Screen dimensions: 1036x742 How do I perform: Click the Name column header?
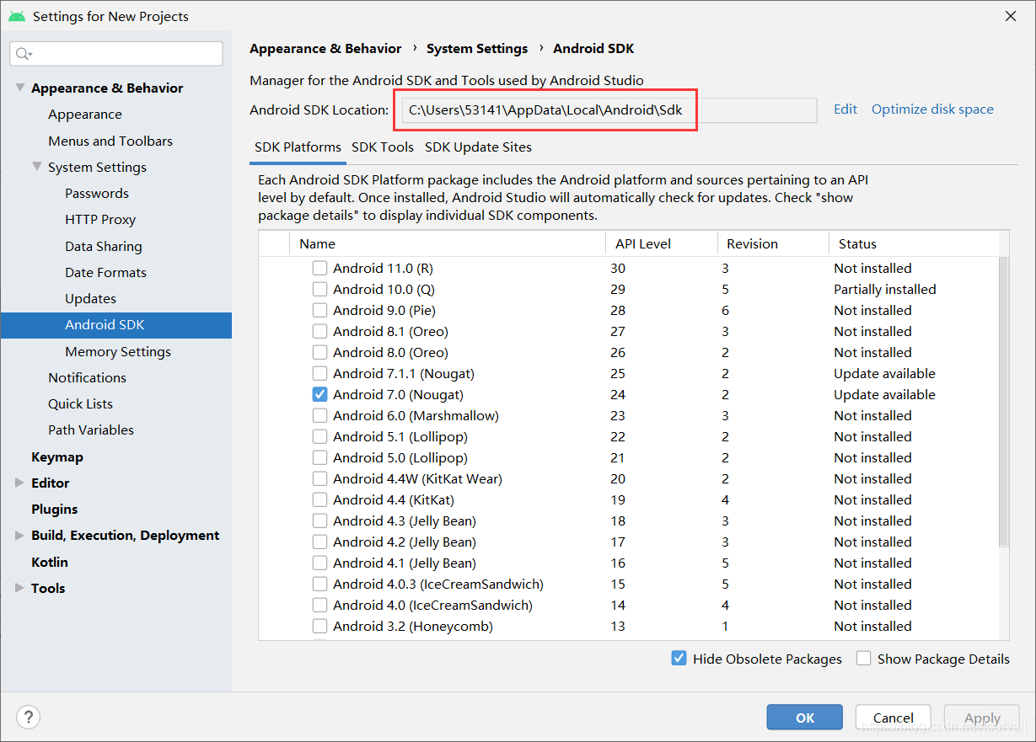(x=448, y=244)
